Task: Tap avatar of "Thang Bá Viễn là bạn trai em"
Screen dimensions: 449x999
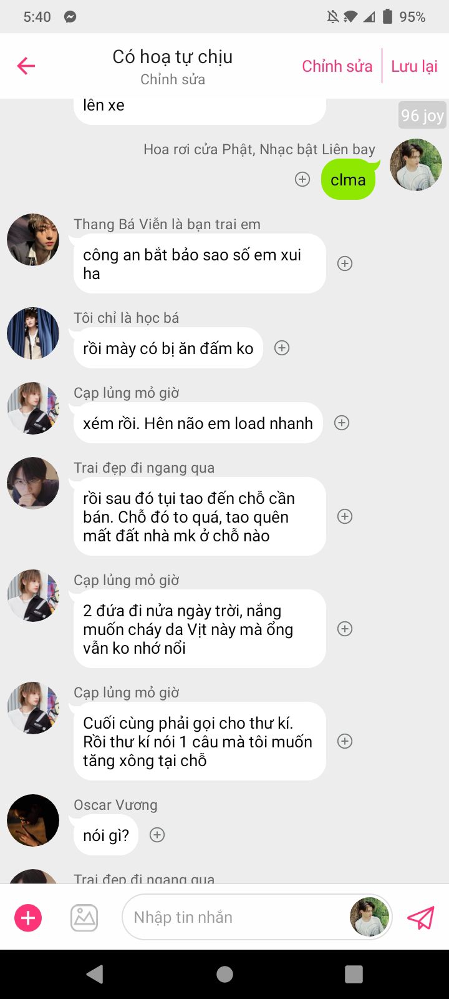Action: [x=33, y=240]
